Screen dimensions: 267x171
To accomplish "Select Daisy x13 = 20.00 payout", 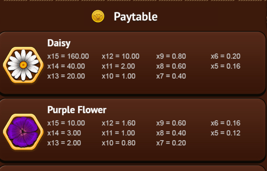I will [66, 76].
